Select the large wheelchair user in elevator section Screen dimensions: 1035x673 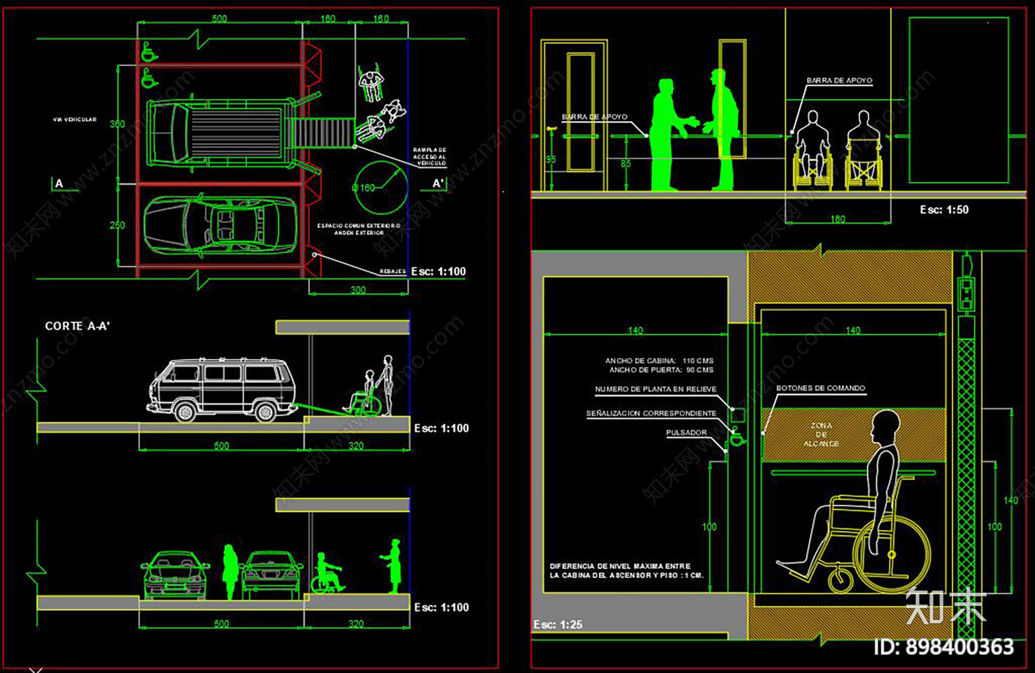coord(854,501)
